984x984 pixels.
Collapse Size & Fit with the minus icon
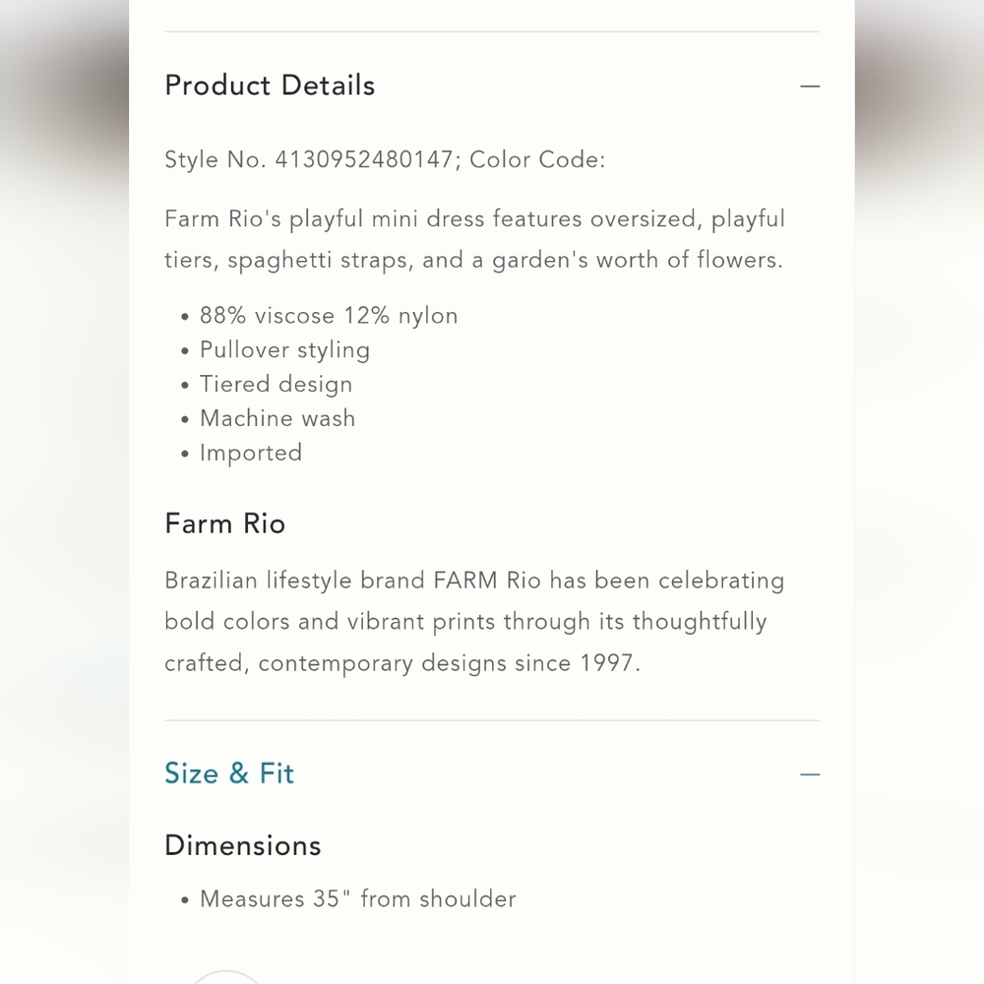coord(810,774)
